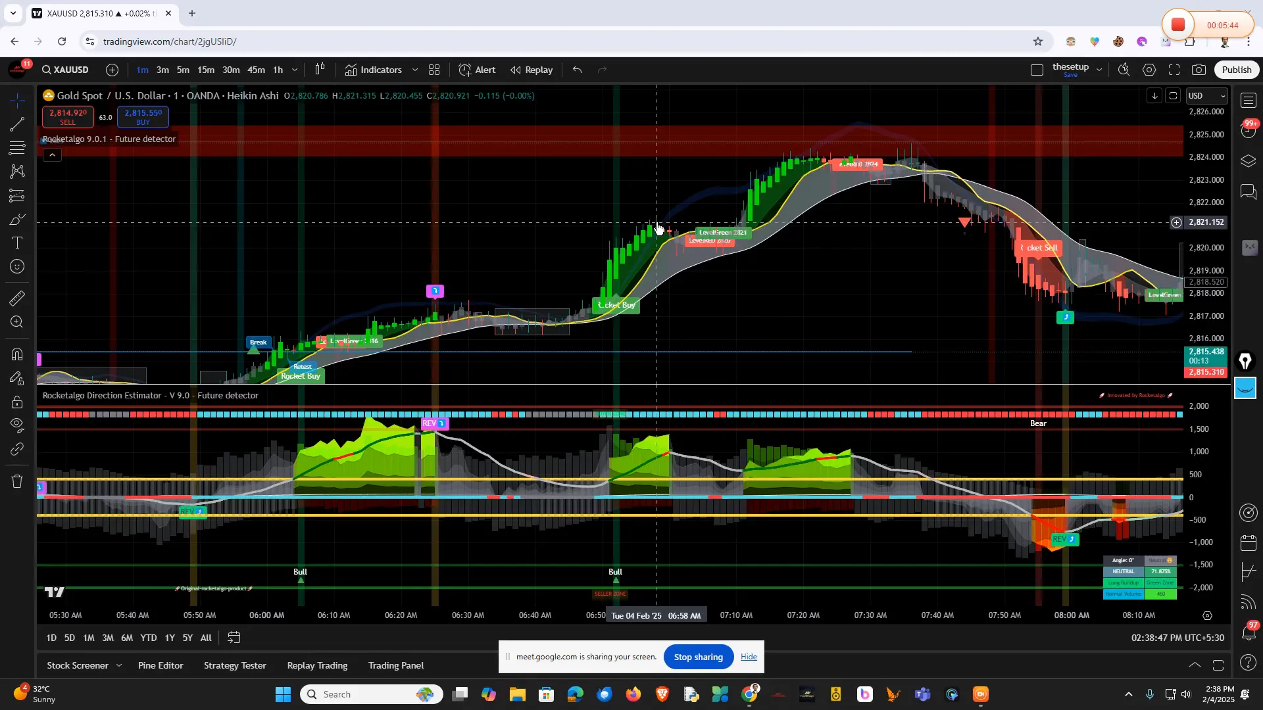
Task: Select the Trend Line drawing tool
Action: tap(16, 125)
